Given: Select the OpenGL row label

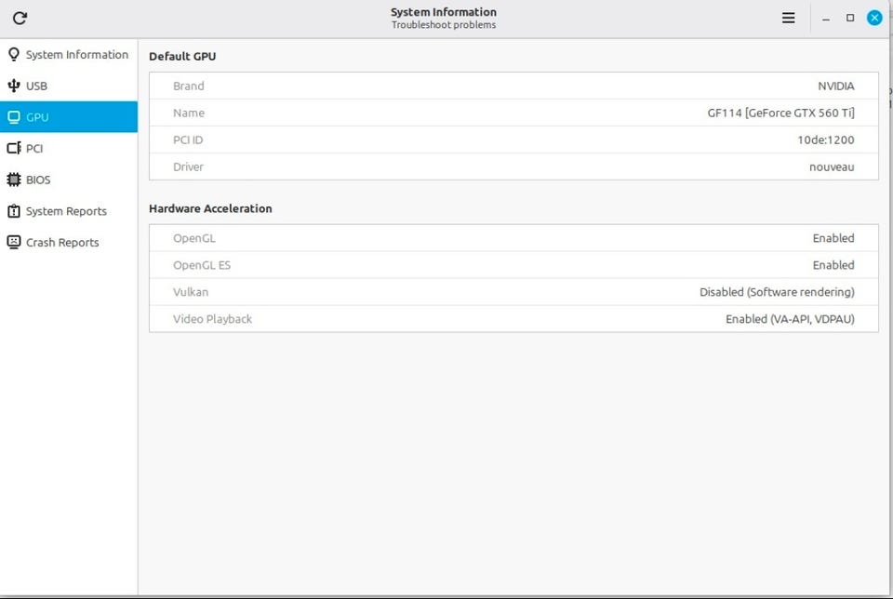Looking at the screenshot, I should point(194,238).
